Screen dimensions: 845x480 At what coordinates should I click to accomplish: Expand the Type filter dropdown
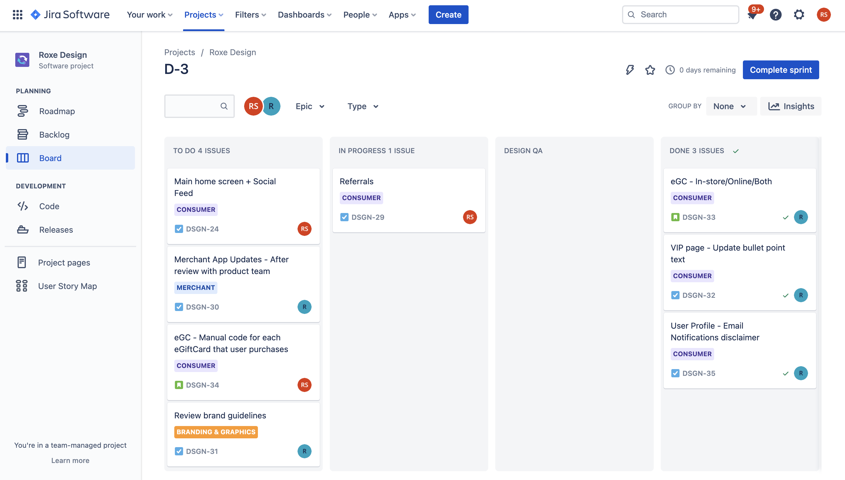363,106
